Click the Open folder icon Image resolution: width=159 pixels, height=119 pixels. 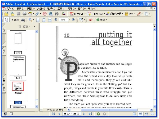6,14
